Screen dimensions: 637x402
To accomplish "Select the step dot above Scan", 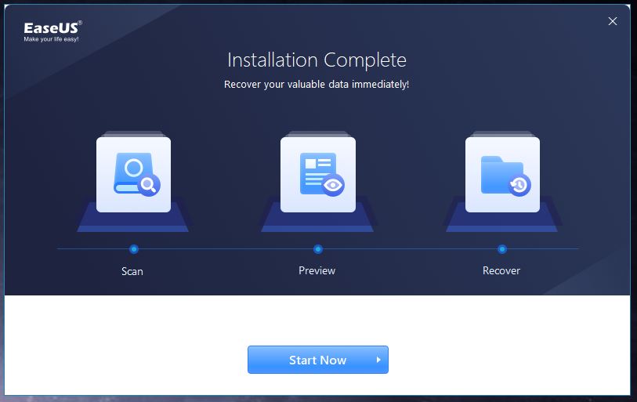I will coord(134,249).
